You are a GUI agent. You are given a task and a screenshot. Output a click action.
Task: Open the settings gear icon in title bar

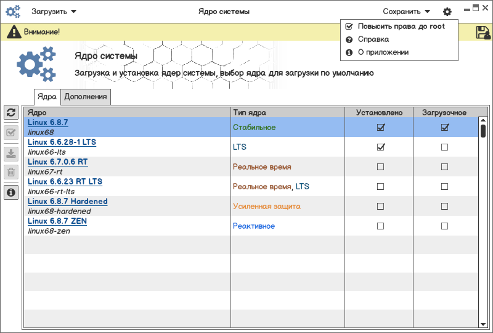[x=447, y=12]
